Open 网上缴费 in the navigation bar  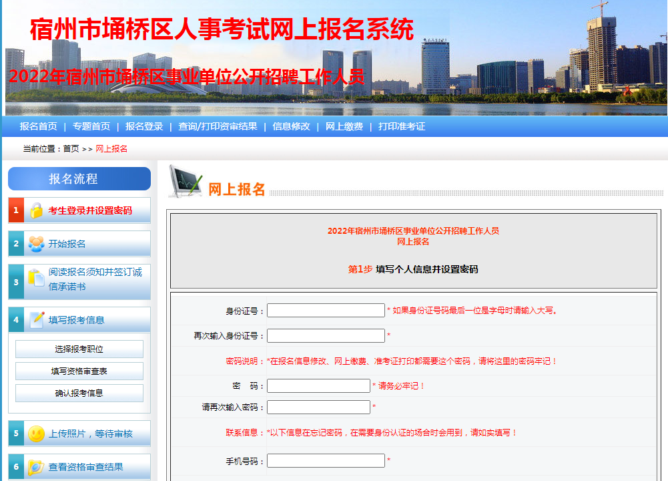point(344,127)
